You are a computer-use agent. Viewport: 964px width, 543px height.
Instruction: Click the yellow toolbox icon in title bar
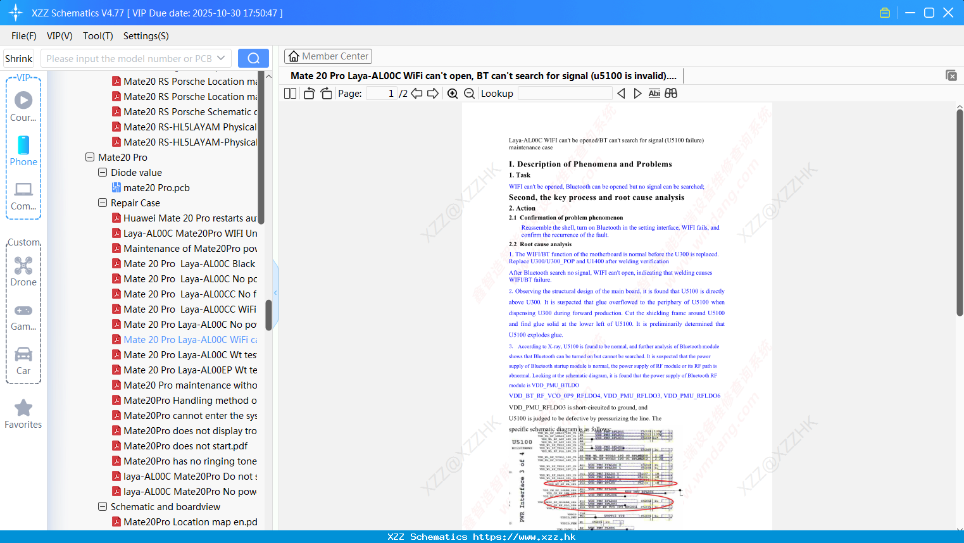point(885,13)
